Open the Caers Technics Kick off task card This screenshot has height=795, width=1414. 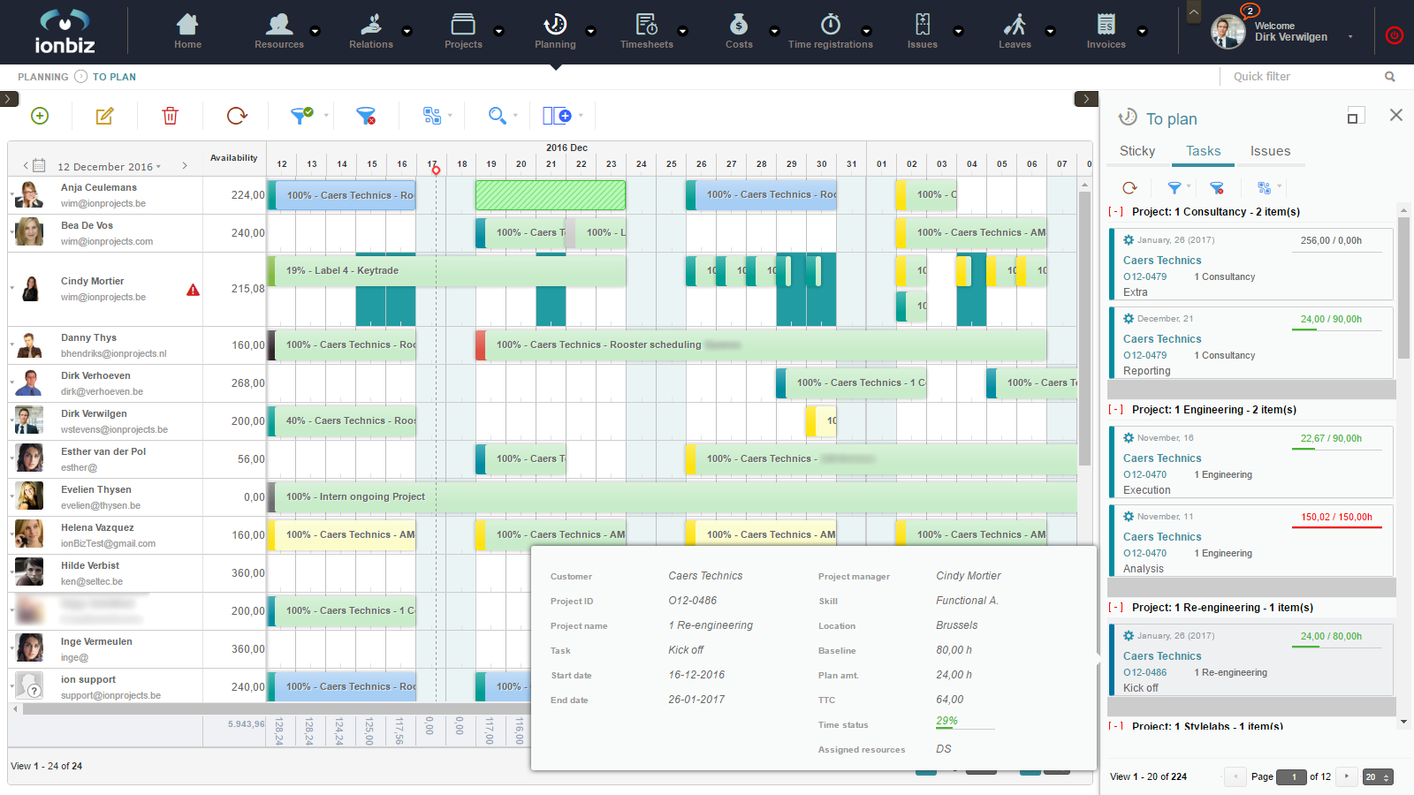pos(1251,660)
